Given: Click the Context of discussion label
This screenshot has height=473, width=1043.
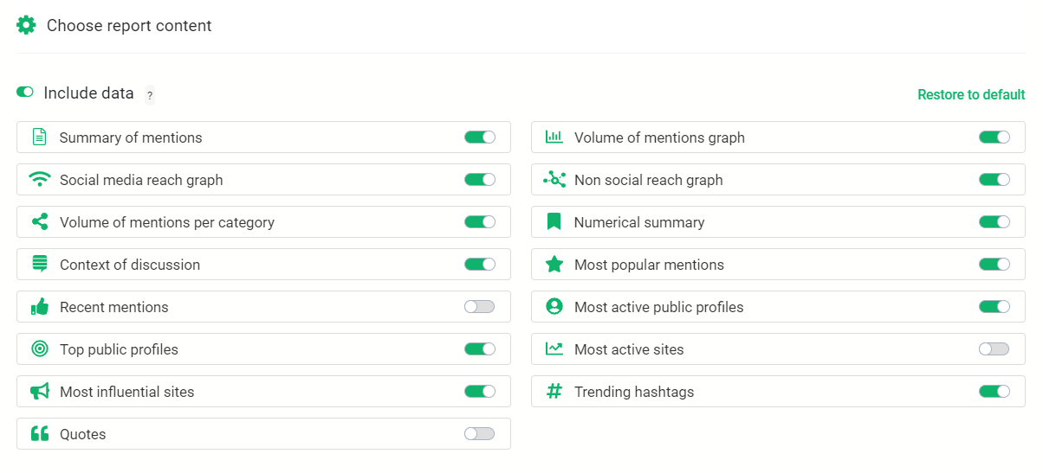Looking at the screenshot, I should [x=130, y=265].
